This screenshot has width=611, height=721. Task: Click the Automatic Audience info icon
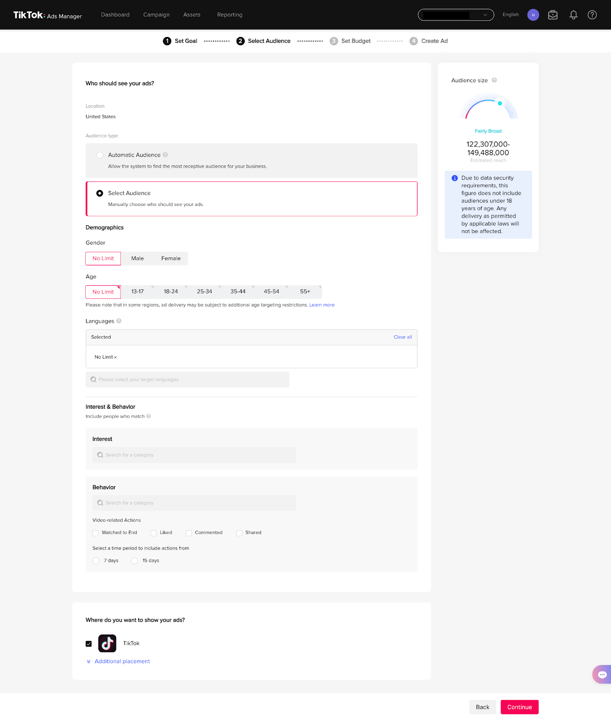point(165,155)
